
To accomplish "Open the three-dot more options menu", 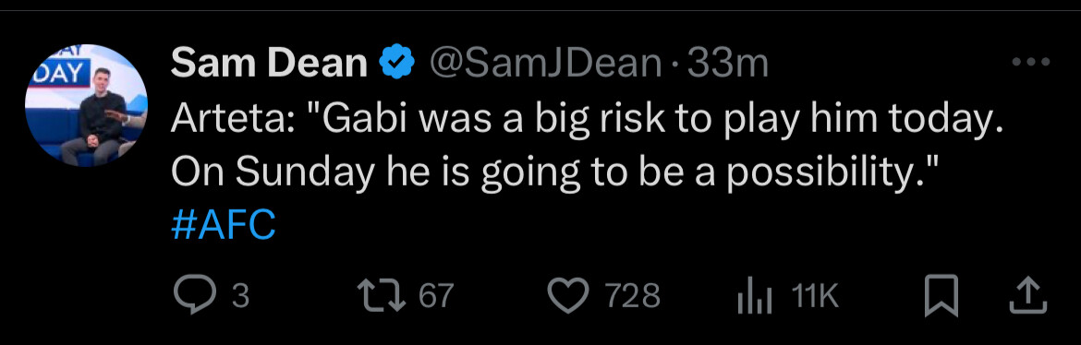I will (x=1030, y=62).
